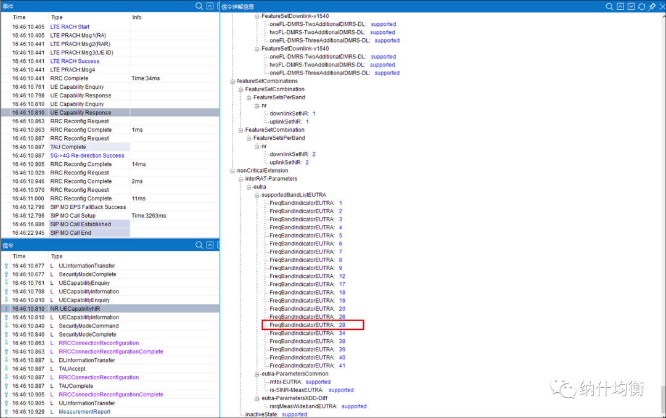Collapse the eutra tree node
666x418 pixels.
(249, 187)
